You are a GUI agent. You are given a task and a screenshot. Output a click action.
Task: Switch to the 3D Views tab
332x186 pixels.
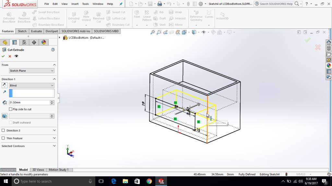38,170
